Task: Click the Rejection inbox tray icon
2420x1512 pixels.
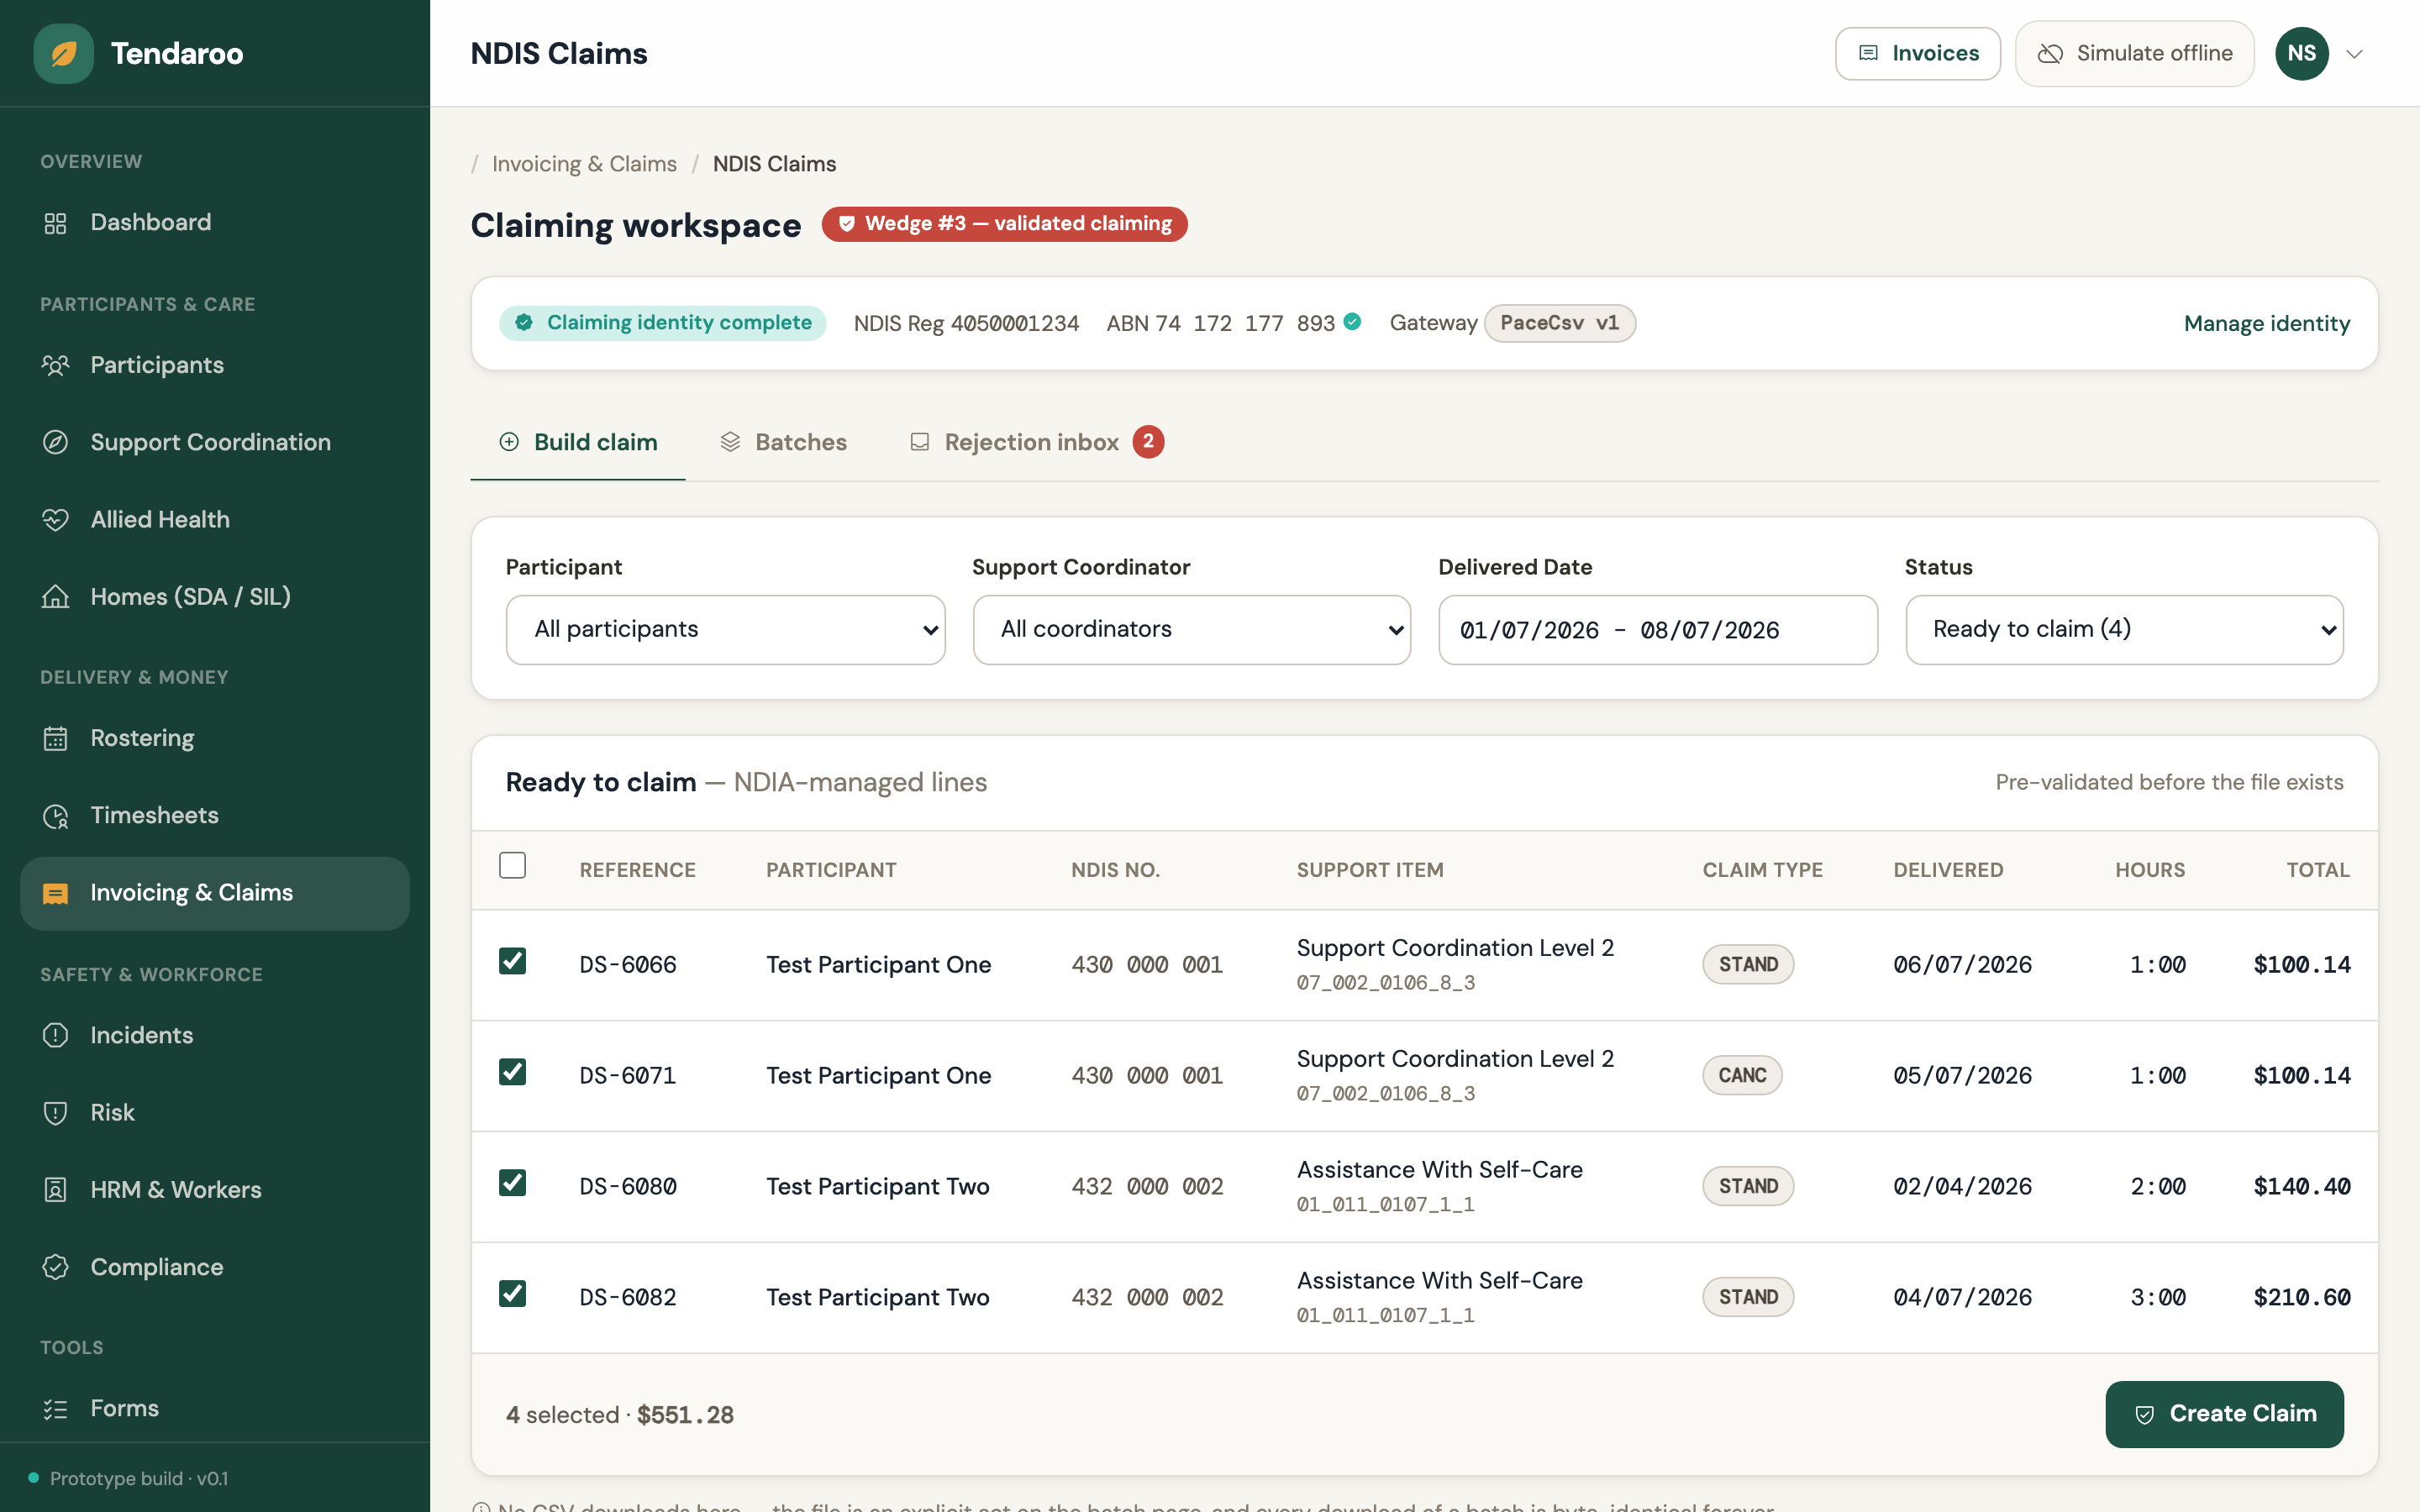Action: [x=920, y=442]
